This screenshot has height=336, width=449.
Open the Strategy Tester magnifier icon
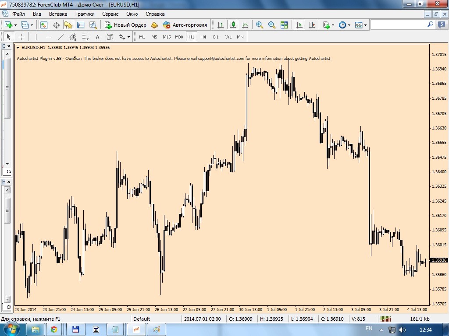tap(93, 25)
